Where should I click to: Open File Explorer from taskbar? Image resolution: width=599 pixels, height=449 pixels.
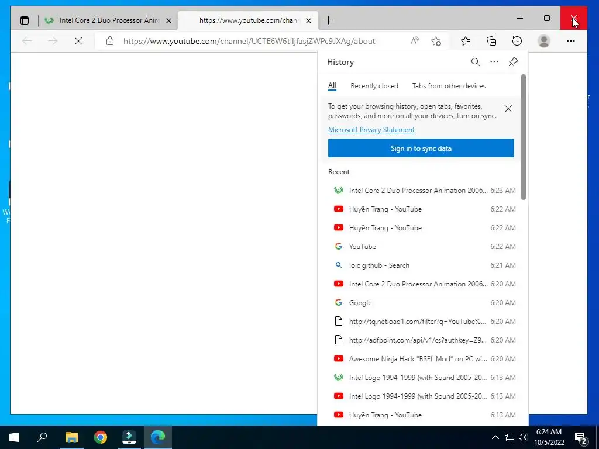pyautogui.click(x=71, y=437)
